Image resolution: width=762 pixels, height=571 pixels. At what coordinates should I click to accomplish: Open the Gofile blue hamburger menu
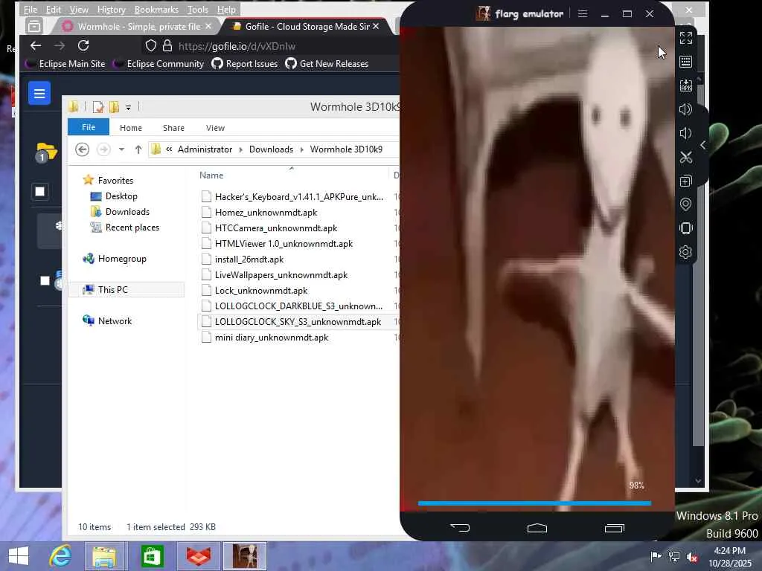(39, 93)
